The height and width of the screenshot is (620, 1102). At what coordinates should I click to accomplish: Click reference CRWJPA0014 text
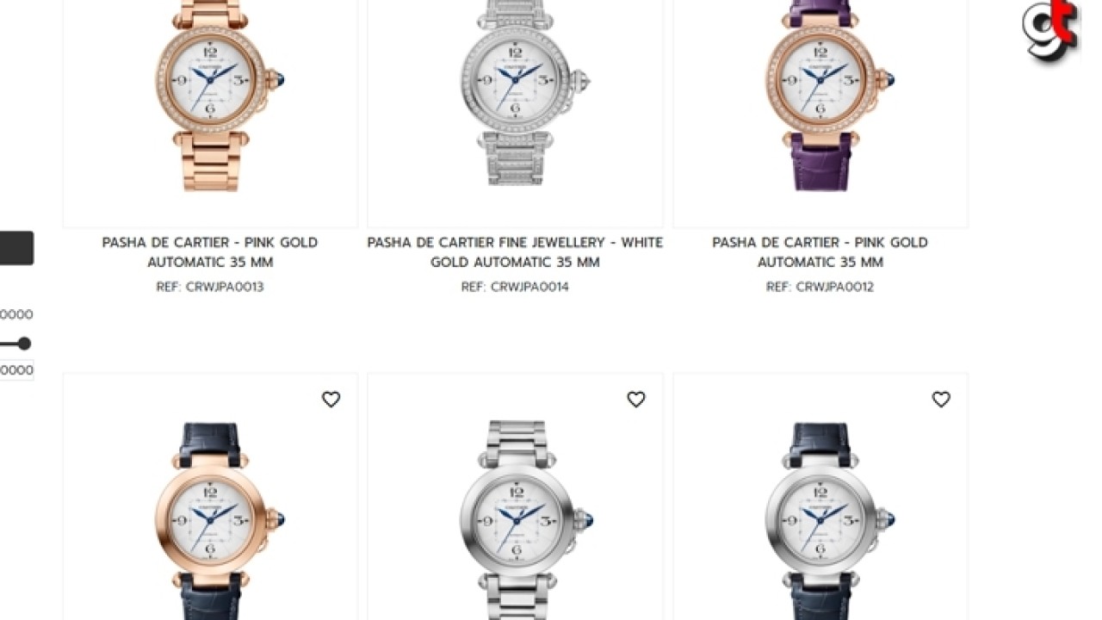click(x=515, y=287)
